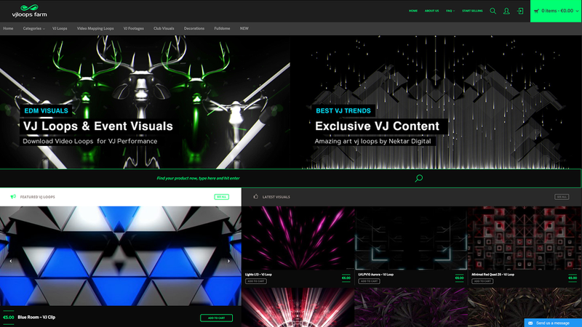Add Blue Room VJ Clip to cart

click(x=216, y=318)
